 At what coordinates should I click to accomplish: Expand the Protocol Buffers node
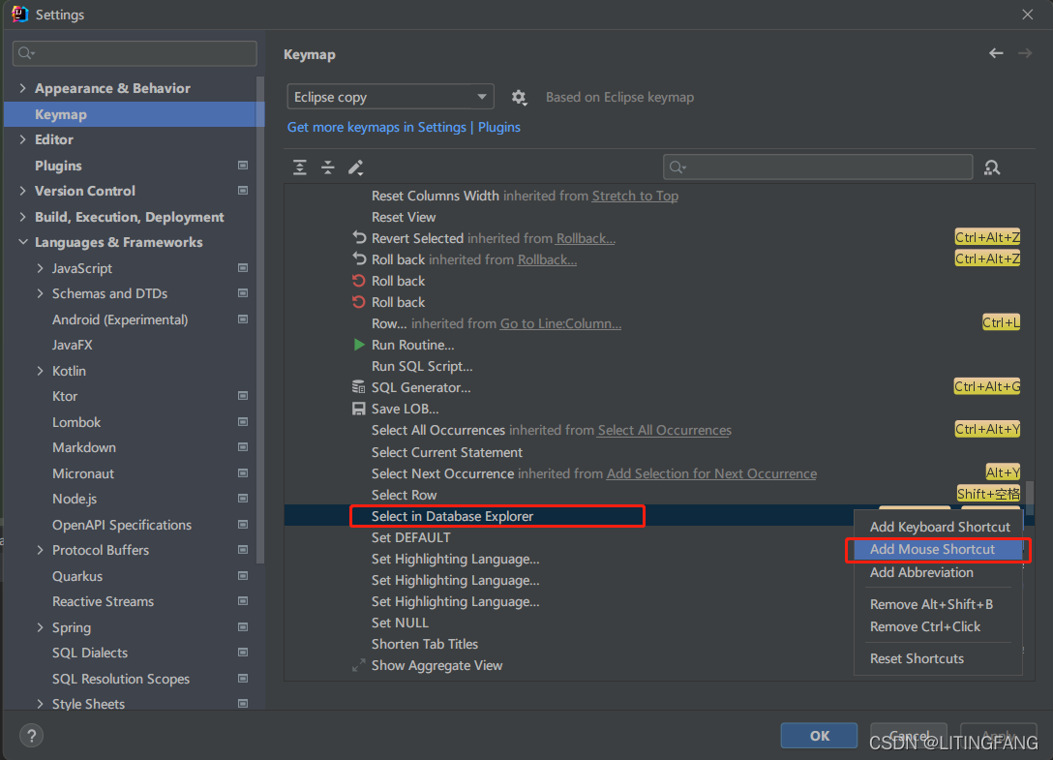(41, 550)
